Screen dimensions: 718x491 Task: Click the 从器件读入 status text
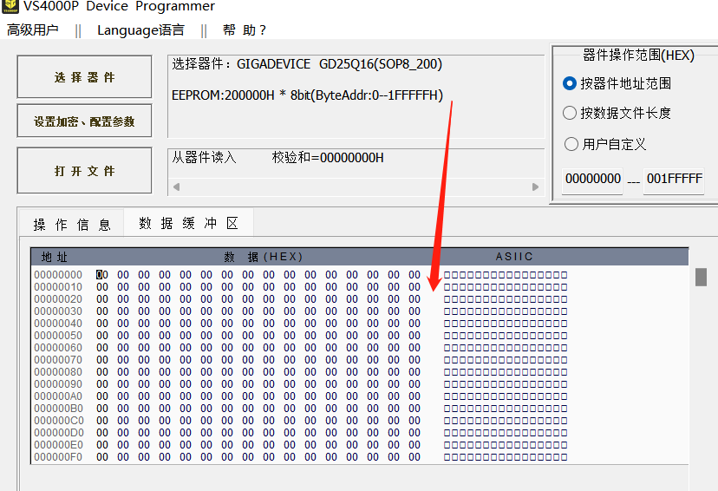pos(205,158)
